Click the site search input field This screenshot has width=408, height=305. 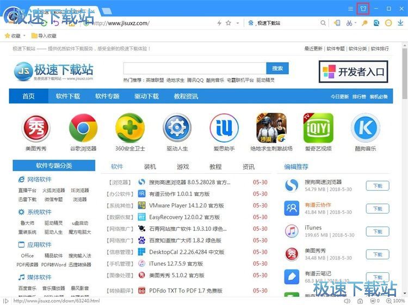pyautogui.click(x=195, y=68)
